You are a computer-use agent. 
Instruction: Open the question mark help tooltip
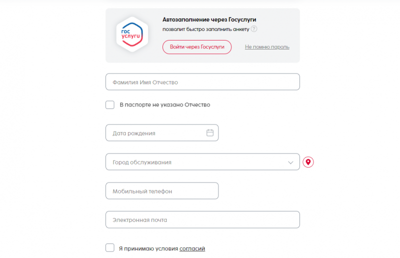pyautogui.click(x=254, y=29)
